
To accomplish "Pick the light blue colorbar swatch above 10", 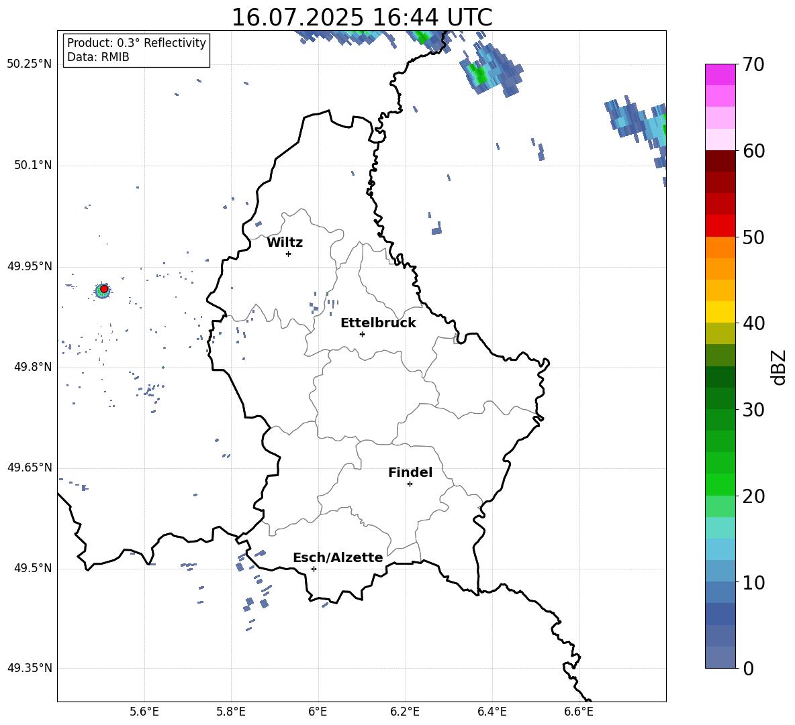I will [720, 571].
